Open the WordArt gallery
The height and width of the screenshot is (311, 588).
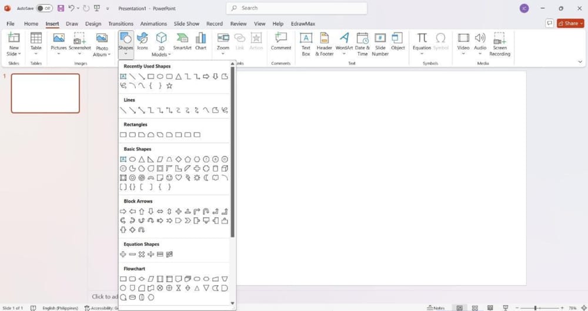click(x=344, y=45)
